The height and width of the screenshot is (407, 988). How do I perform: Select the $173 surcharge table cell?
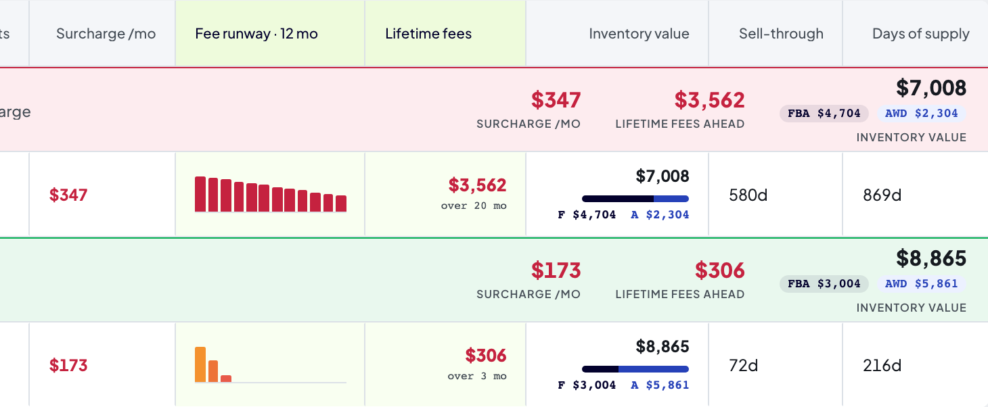tap(102, 365)
